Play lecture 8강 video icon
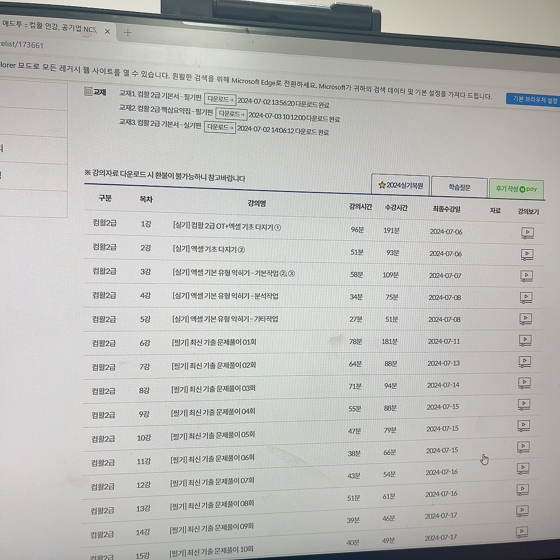 (x=524, y=383)
